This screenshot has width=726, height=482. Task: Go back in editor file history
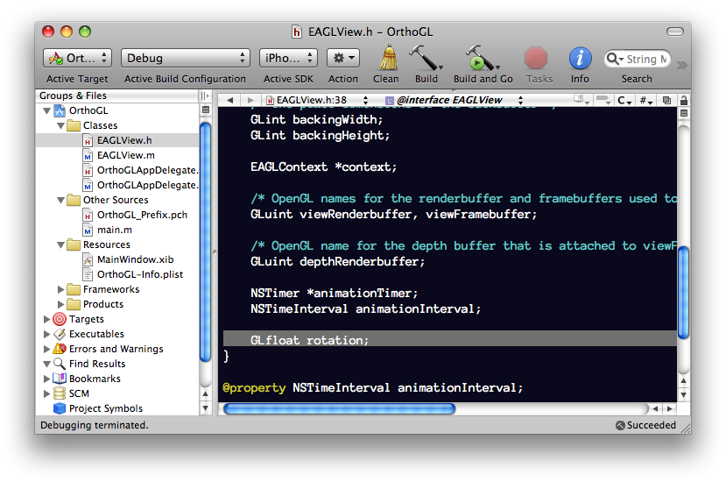pos(230,100)
